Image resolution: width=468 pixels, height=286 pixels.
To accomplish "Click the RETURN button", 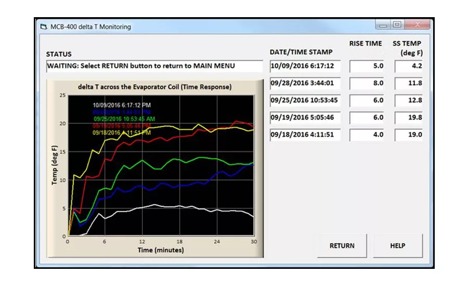I will [342, 245].
